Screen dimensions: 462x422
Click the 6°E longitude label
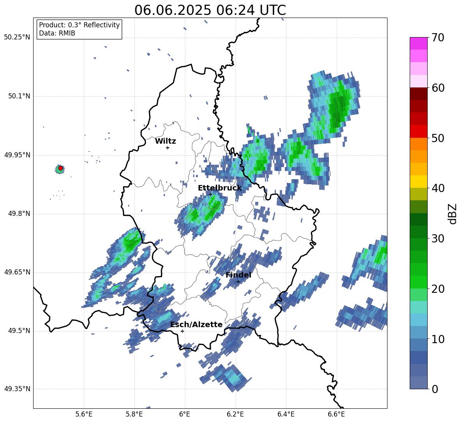(185, 414)
